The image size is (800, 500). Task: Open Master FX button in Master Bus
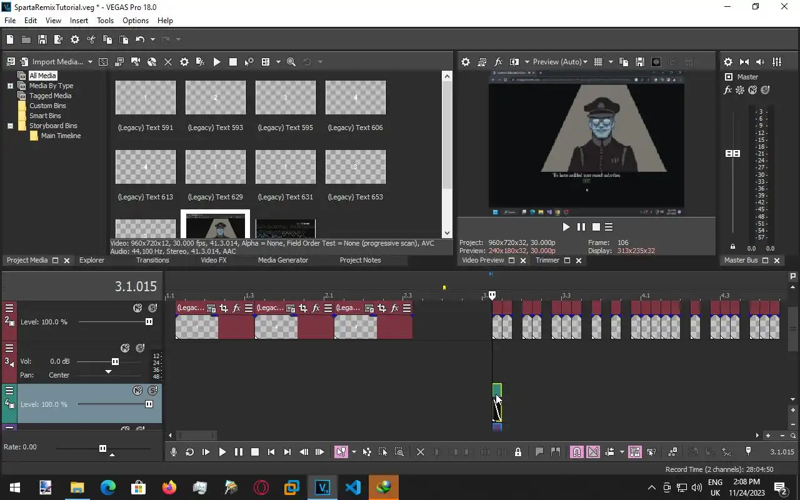click(x=727, y=90)
